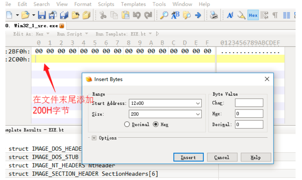Screen dimensions: 302x180
Task: Open the Window menu
Action: 182,4
